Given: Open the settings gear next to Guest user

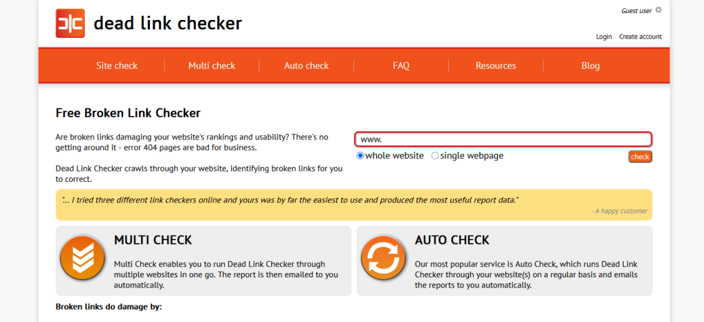Looking at the screenshot, I should point(658,10).
